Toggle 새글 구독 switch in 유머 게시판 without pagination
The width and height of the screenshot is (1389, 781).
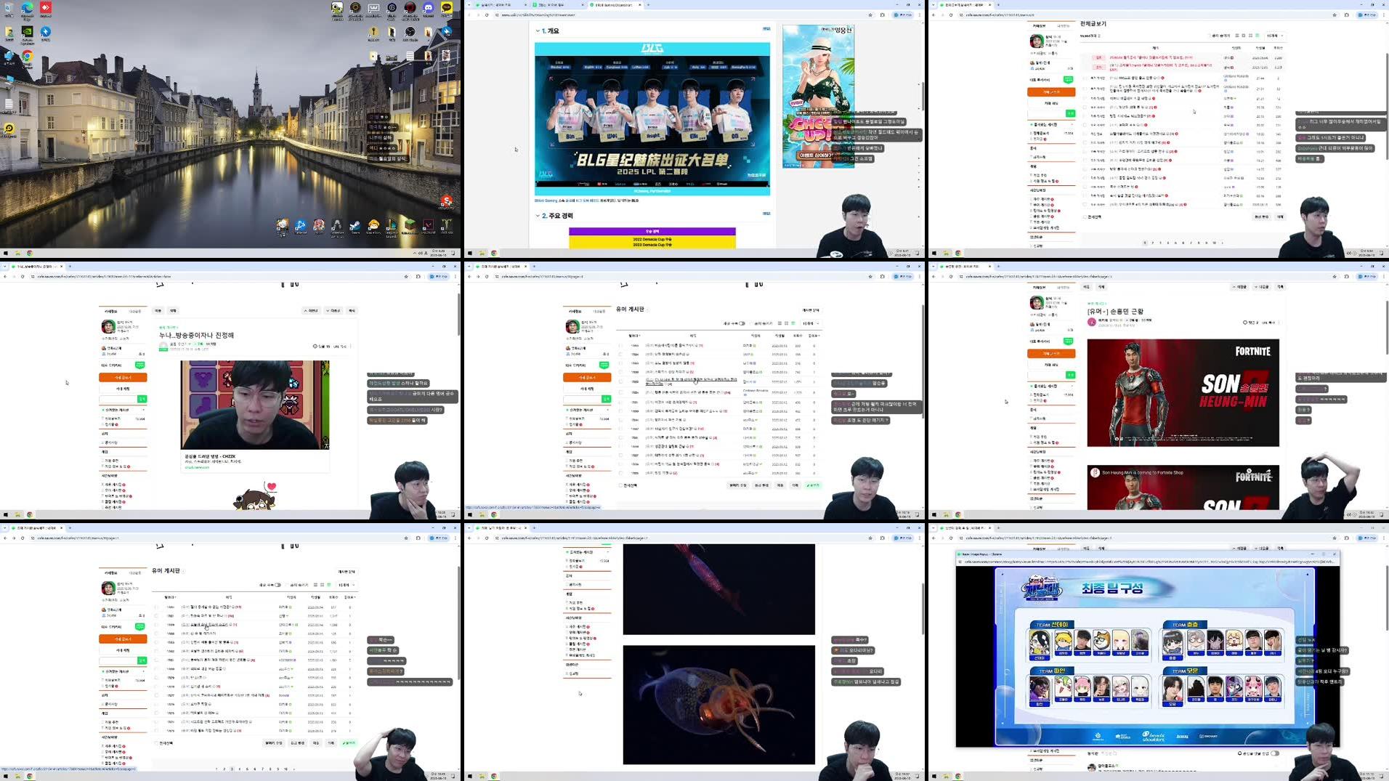742,323
